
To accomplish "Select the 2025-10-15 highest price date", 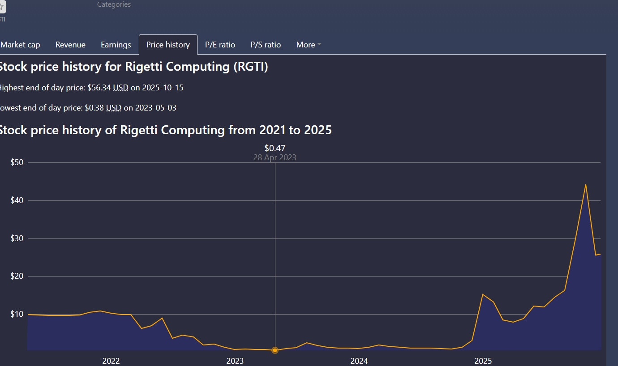I will (x=163, y=88).
